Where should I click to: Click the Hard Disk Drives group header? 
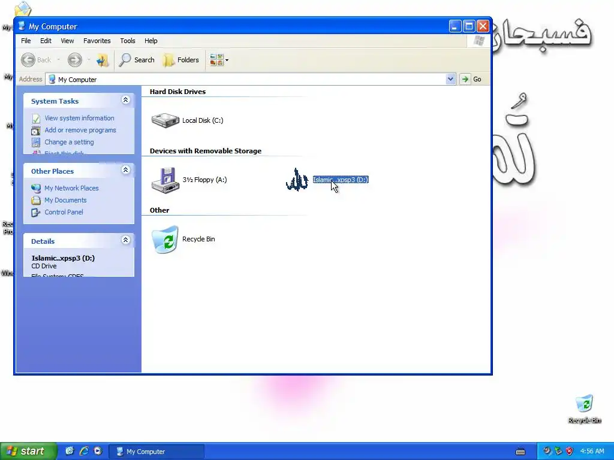177,92
